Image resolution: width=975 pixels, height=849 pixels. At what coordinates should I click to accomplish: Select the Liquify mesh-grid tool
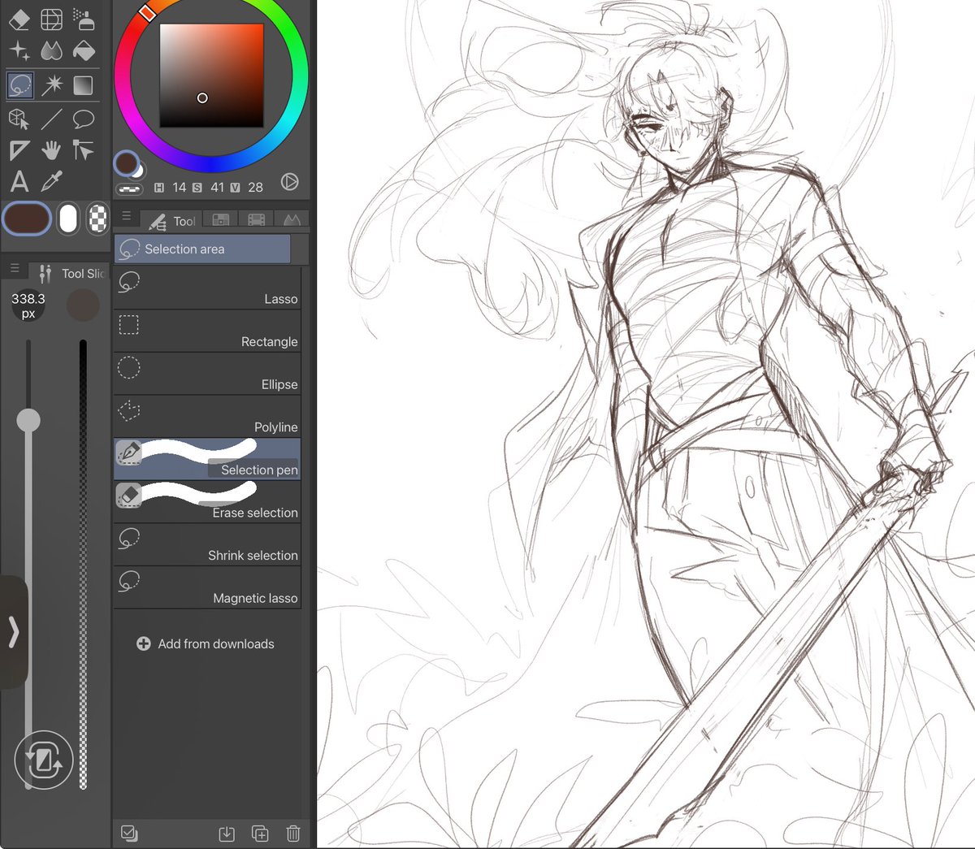click(51, 18)
